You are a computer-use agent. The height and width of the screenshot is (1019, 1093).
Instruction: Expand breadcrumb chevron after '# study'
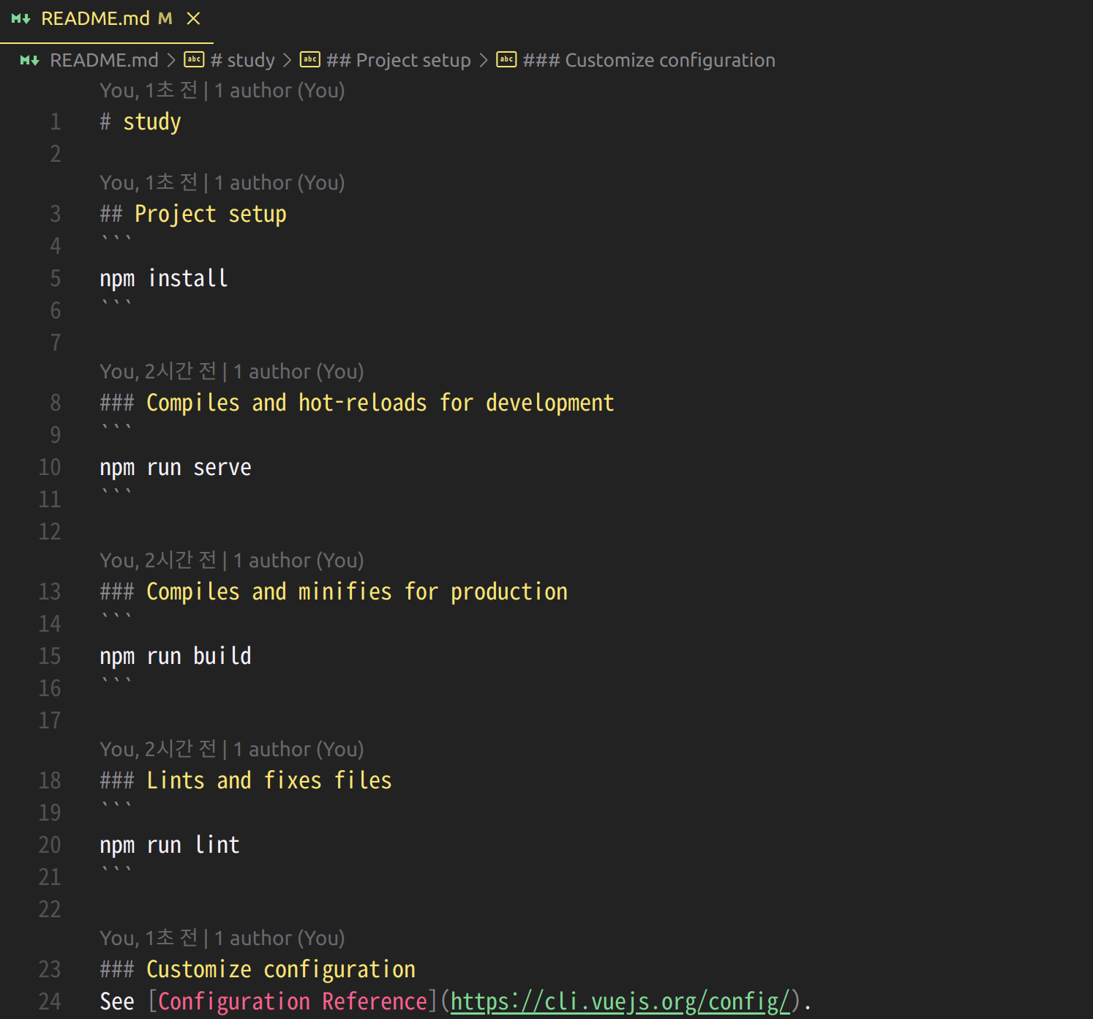(x=287, y=60)
